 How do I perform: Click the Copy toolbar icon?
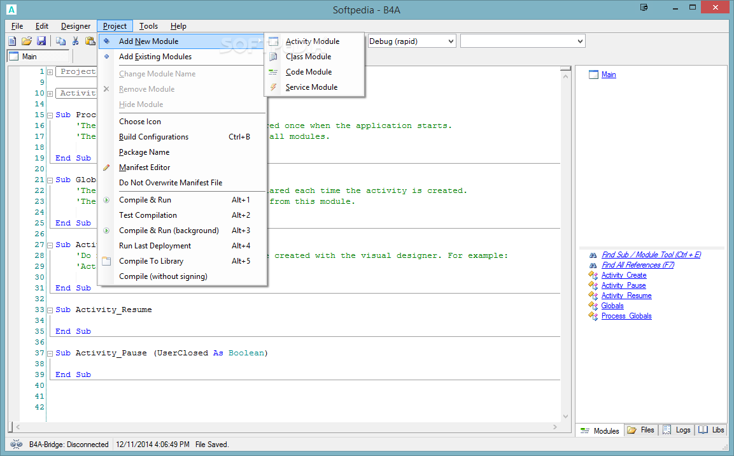(61, 41)
